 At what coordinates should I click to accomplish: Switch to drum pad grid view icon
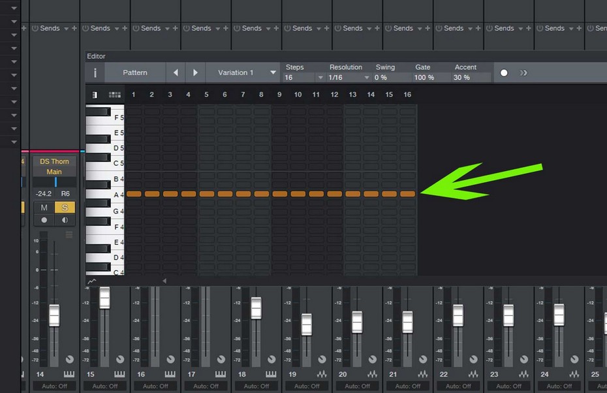point(115,95)
